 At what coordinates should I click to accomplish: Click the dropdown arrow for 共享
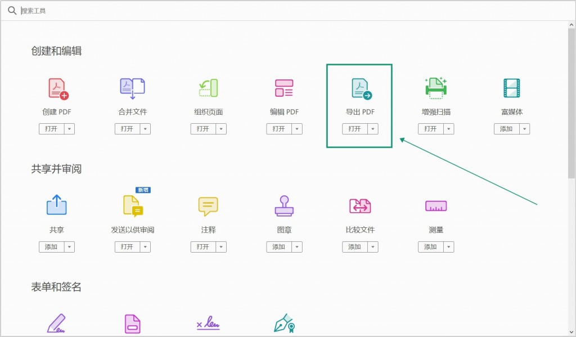point(69,247)
